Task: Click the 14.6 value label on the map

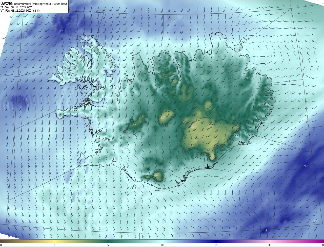Action: [x=264, y=231]
